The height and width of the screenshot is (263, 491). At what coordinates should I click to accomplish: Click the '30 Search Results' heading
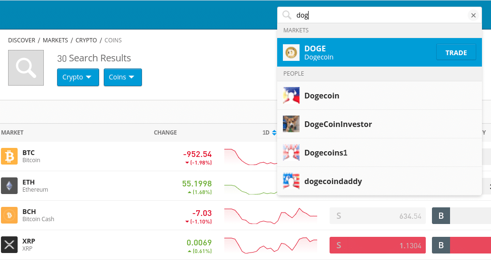[94, 58]
